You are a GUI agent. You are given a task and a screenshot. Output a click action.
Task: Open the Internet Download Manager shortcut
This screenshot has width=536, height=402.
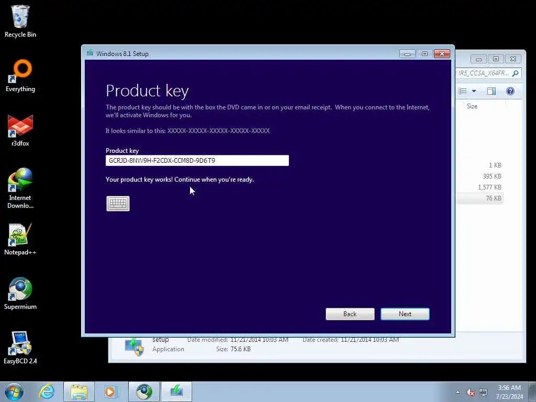pos(20,188)
